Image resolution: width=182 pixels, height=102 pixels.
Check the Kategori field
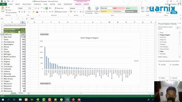(x=159, y=44)
